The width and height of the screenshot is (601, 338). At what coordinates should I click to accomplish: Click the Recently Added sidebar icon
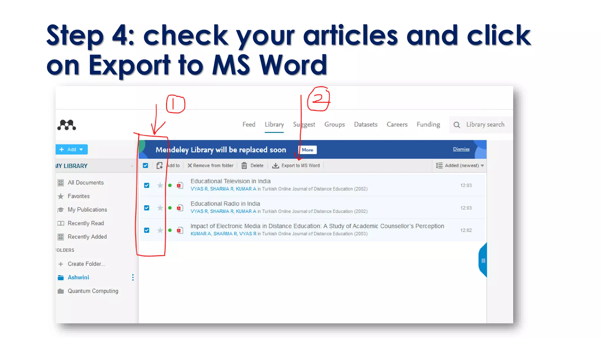coord(61,237)
